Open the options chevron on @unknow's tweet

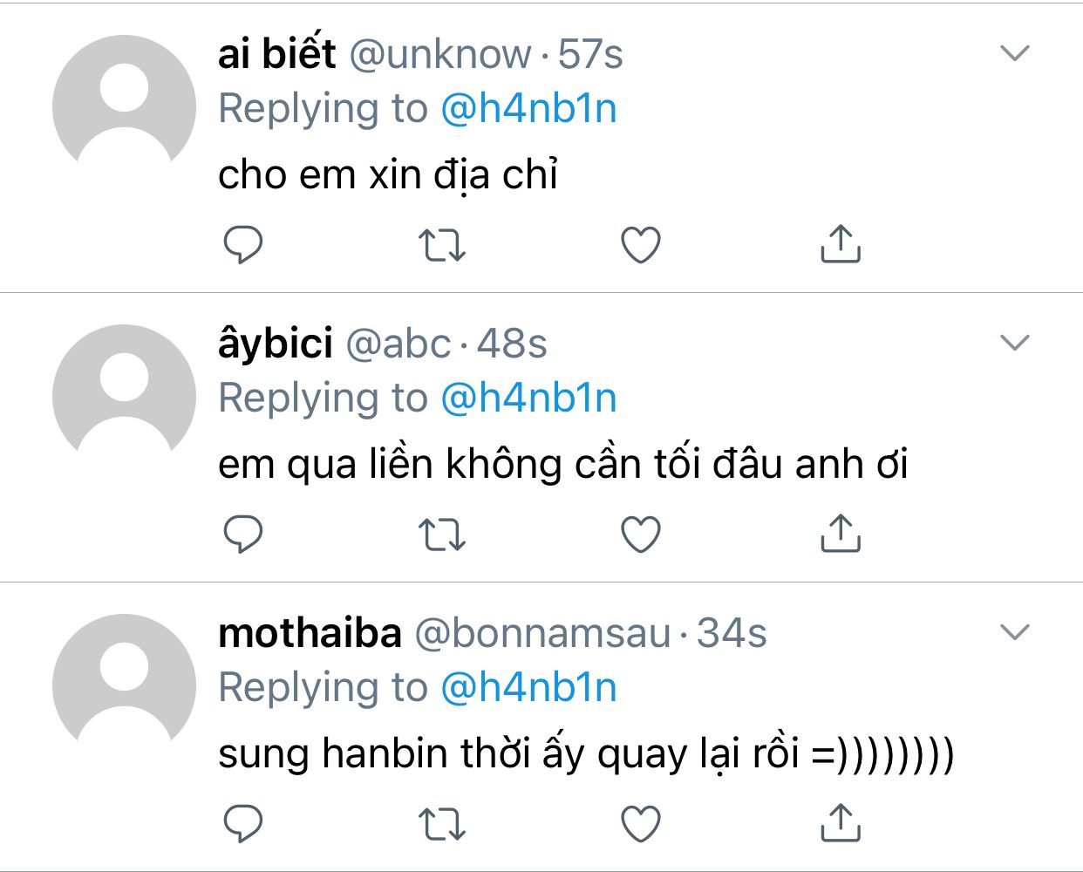tap(1015, 54)
